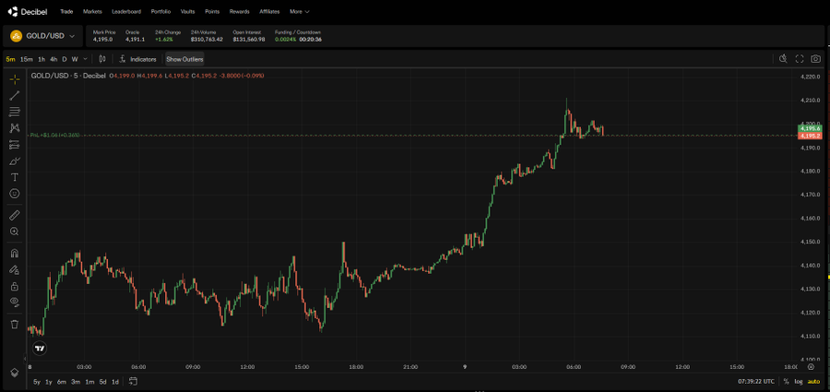Select the ruler measure tool
The width and height of the screenshot is (830, 392).
pos(14,215)
